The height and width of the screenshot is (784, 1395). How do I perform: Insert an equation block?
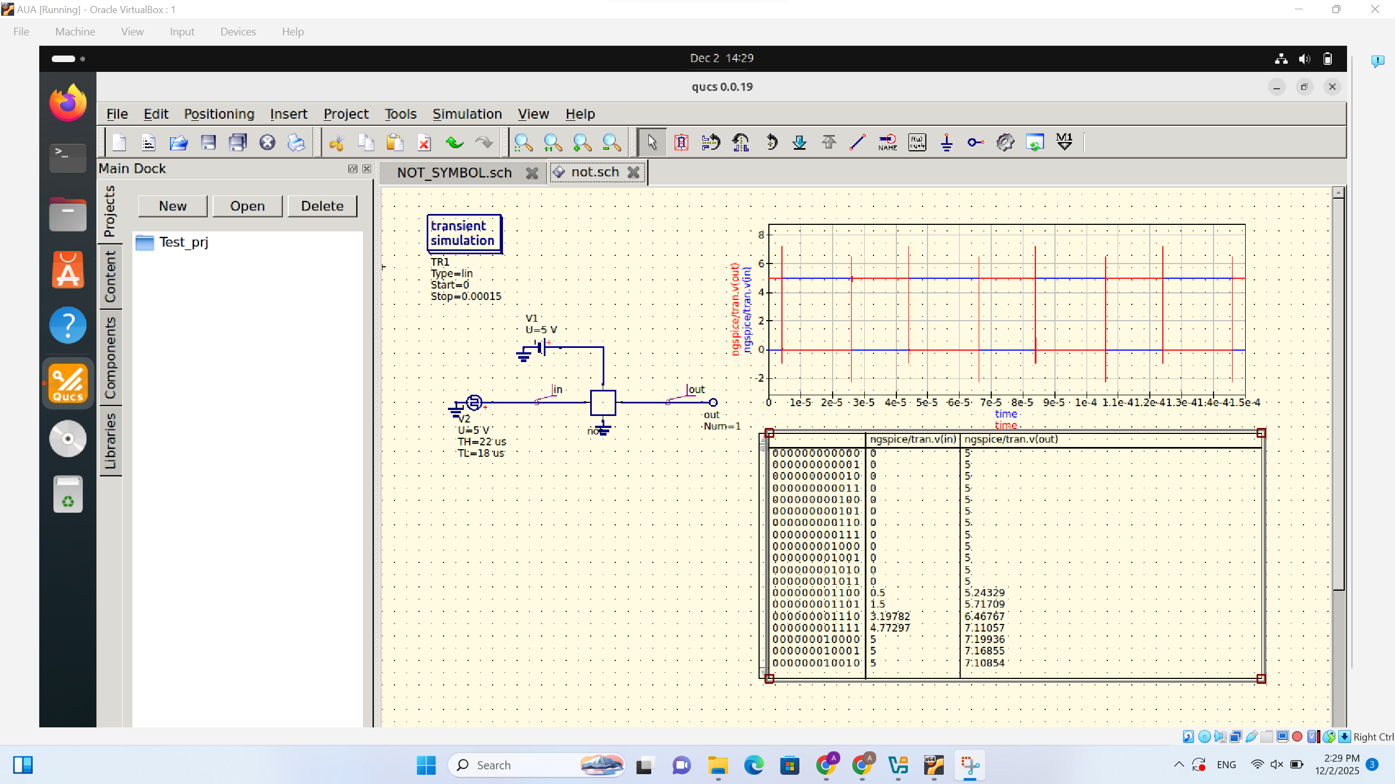[x=917, y=143]
